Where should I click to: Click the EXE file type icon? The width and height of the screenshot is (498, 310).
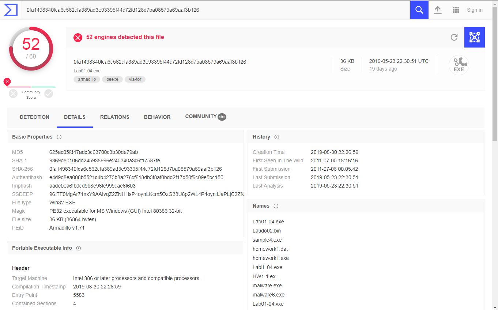(x=459, y=65)
